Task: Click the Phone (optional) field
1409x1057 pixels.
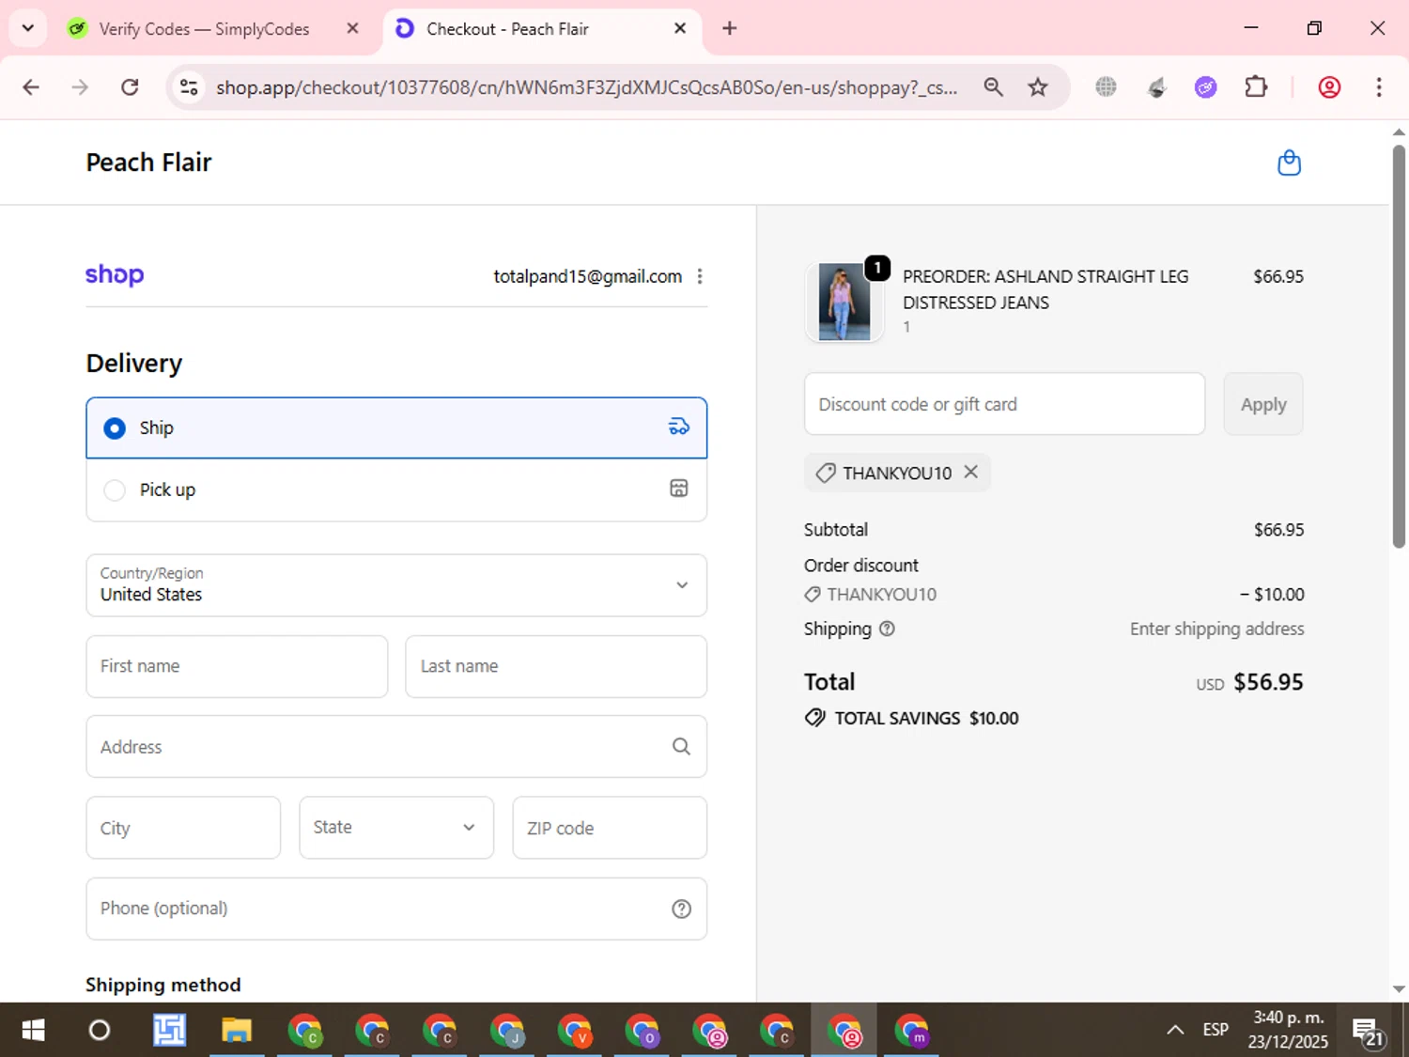Action: [396, 909]
